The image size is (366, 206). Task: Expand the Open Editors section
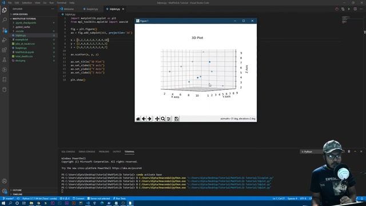click(20, 14)
